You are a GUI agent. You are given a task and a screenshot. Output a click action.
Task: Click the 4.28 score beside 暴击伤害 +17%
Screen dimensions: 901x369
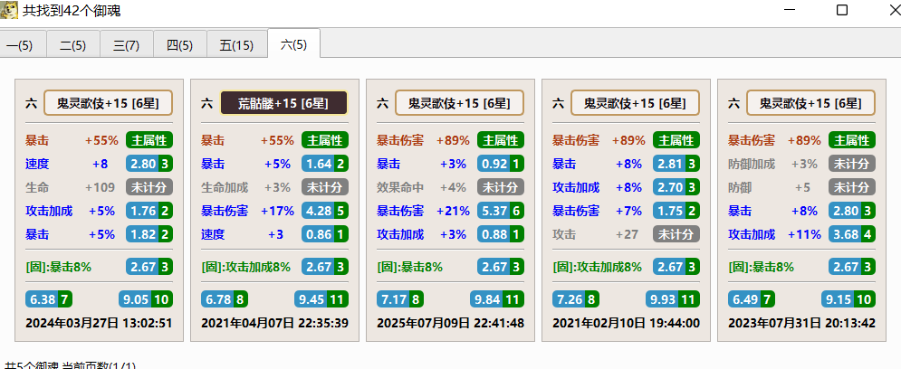(325, 211)
